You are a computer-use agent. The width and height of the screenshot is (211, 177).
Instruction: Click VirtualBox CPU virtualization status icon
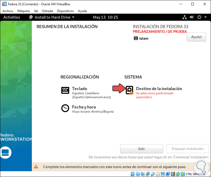(x=173, y=174)
